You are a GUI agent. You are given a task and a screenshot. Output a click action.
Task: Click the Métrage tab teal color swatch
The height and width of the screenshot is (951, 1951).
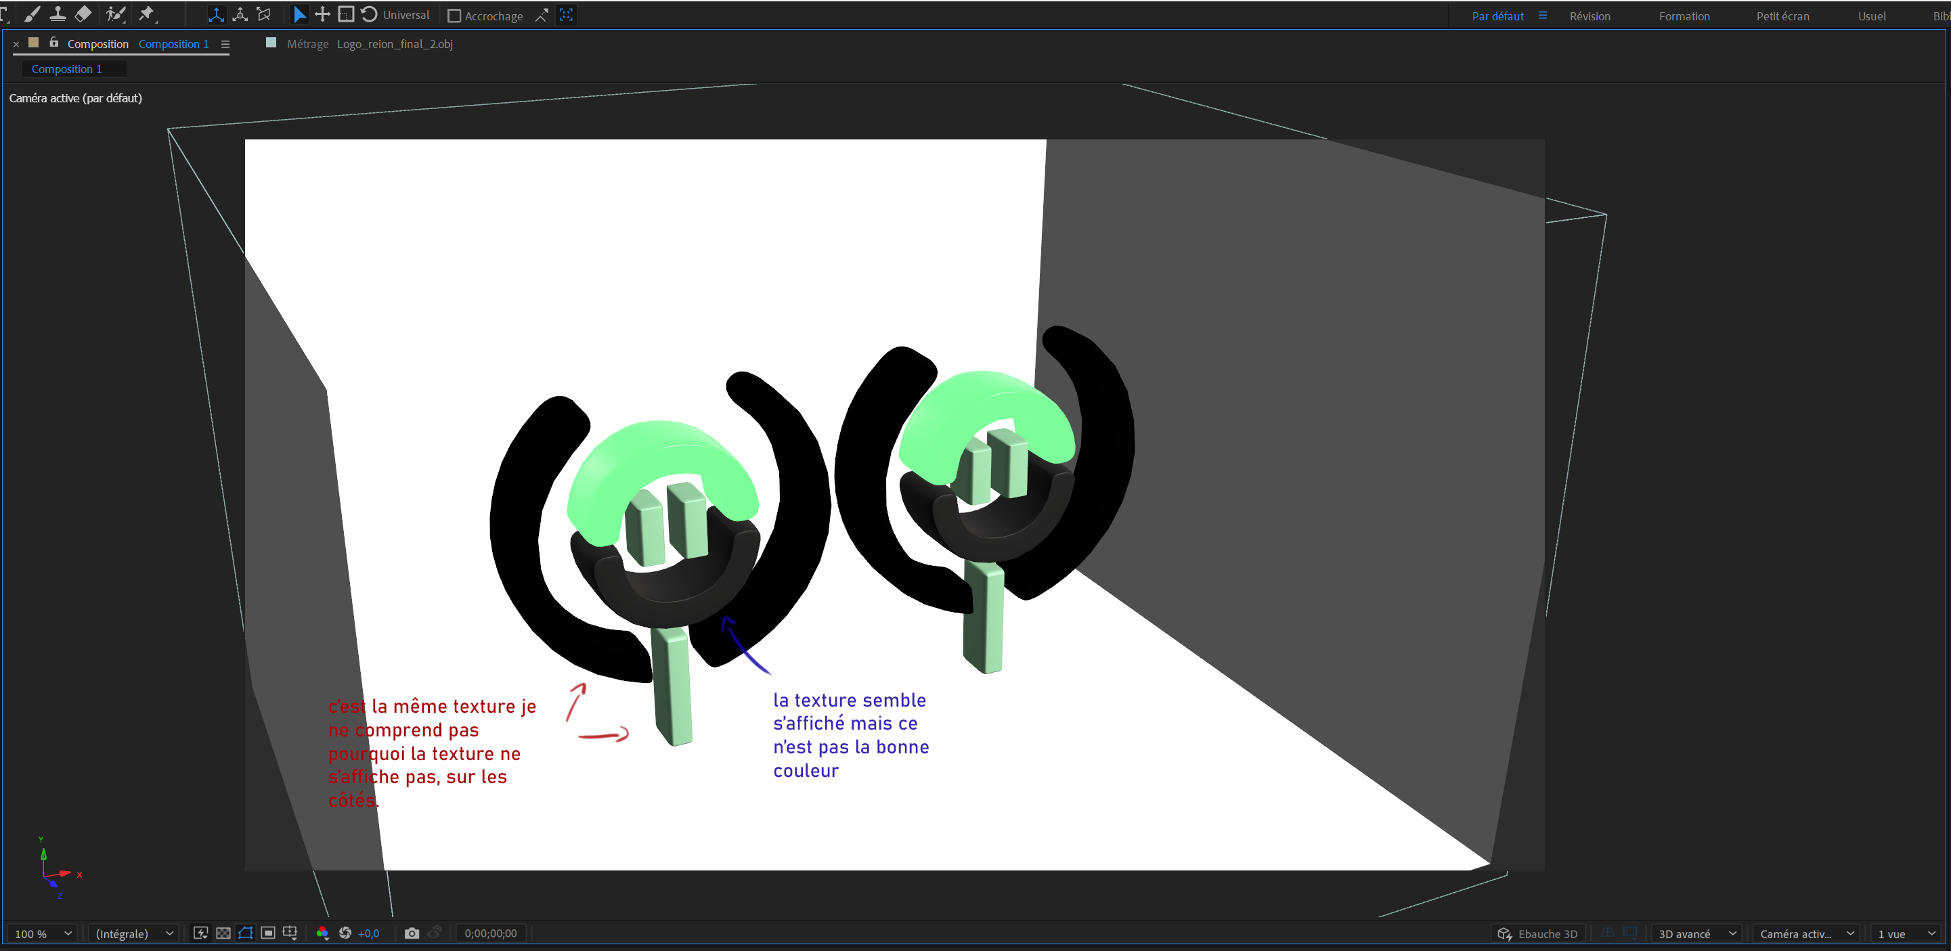click(271, 43)
